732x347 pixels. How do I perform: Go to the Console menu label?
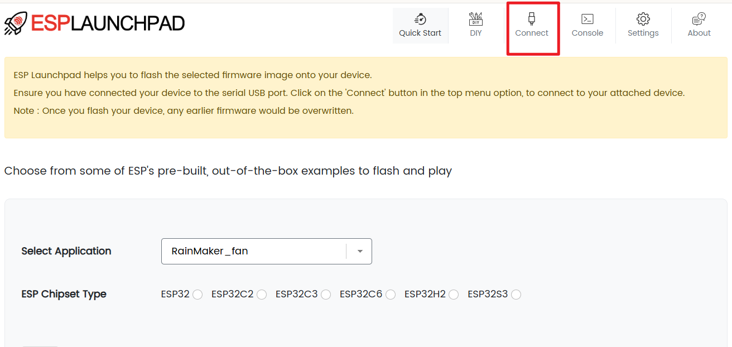click(x=587, y=33)
